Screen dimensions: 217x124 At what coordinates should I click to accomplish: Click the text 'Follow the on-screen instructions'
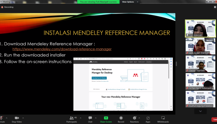38,62
